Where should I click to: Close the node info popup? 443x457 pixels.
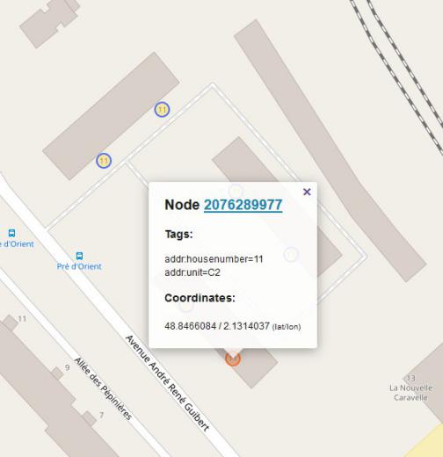click(x=307, y=192)
